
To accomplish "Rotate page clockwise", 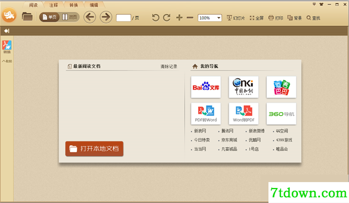I will 166,18.
